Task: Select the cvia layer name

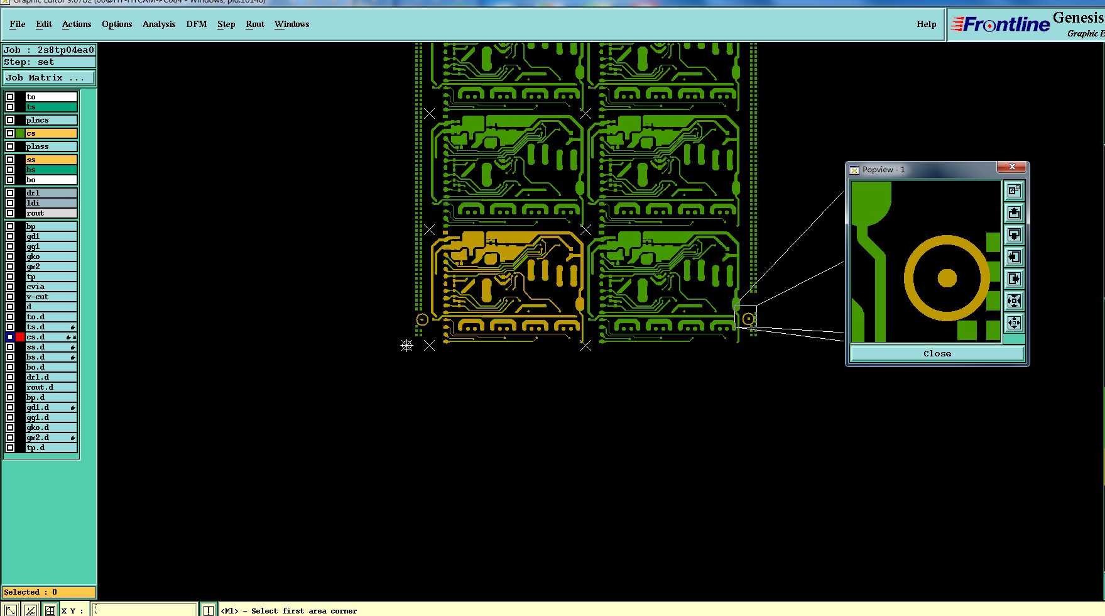Action: (x=51, y=287)
